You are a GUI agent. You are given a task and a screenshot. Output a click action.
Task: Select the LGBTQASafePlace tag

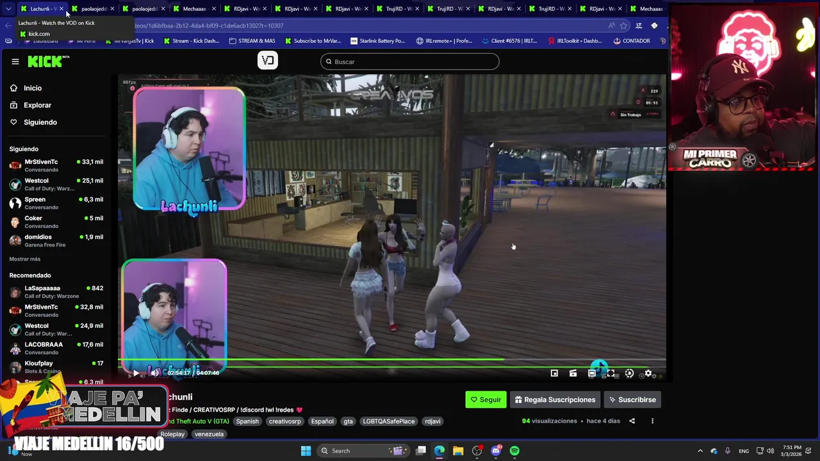[x=389, y=421]
